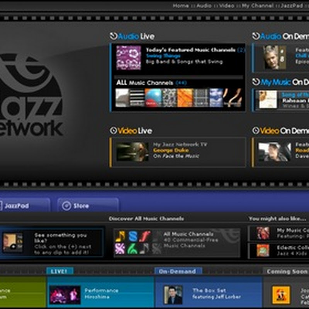Open the Swing Thangs channel link
The width and height of the screenshot is (309, 309).
click(x=163, y=56)
